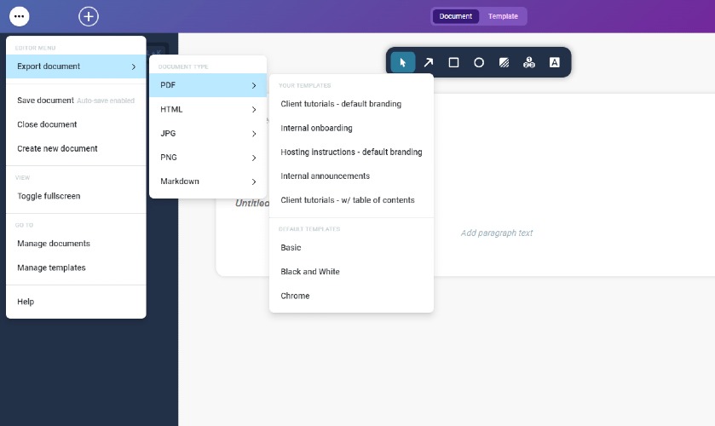Click the plus add-new circle button

(89, 16)
